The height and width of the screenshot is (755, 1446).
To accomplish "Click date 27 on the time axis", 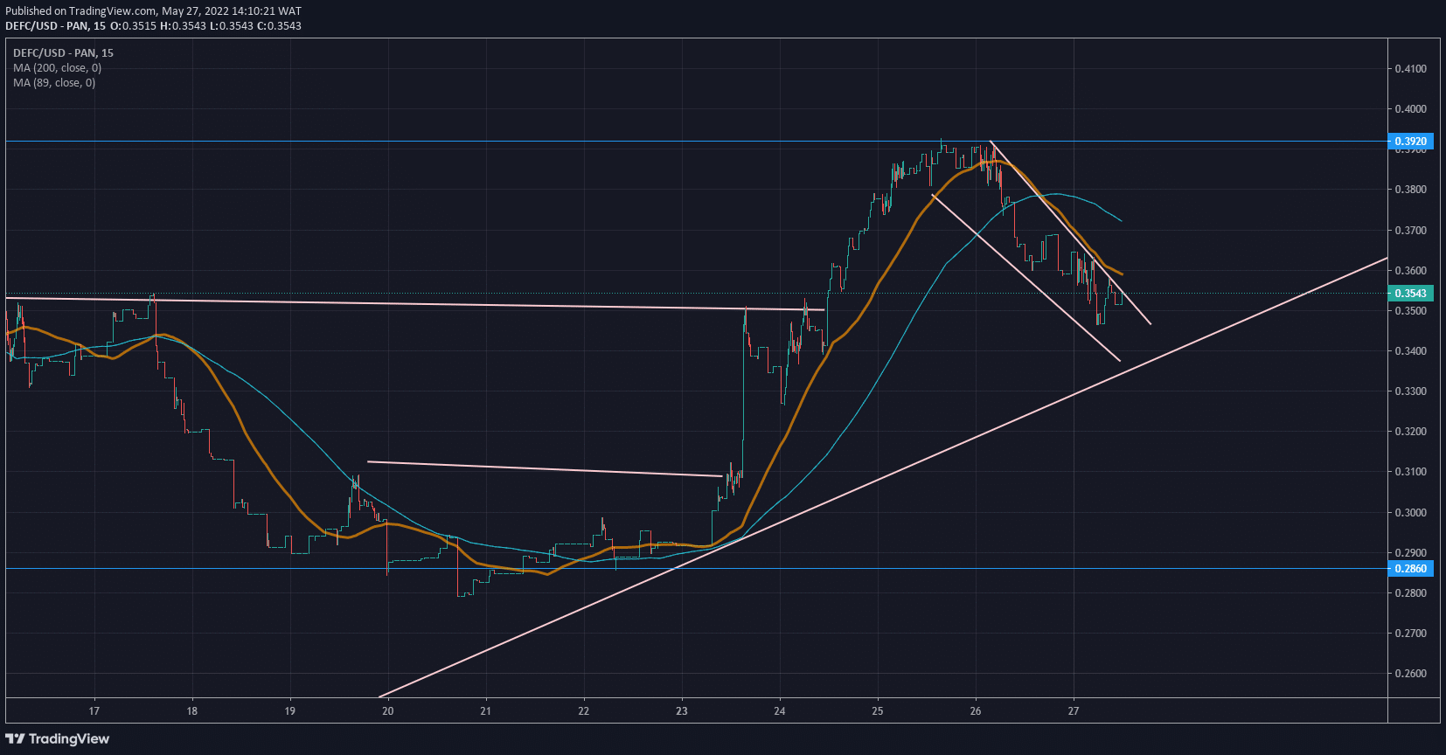I will coord(1074,711).
